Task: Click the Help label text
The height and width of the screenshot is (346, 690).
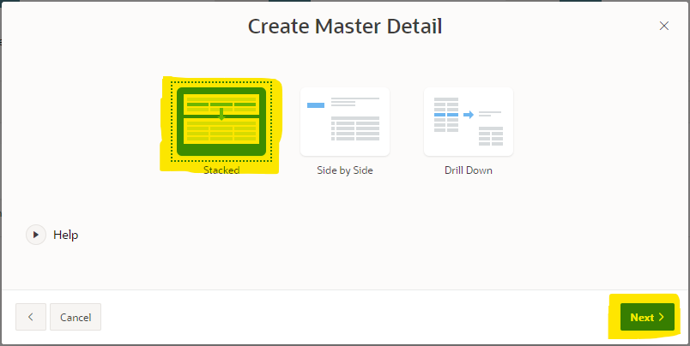Action: pyautogui.click(x=66, y=235)
